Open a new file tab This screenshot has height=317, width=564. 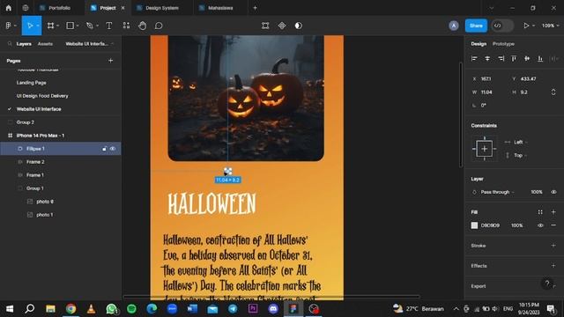[255, 8]
